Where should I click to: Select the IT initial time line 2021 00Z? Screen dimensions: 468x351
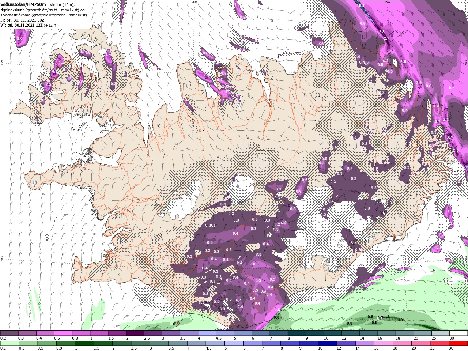click(22, 20)
